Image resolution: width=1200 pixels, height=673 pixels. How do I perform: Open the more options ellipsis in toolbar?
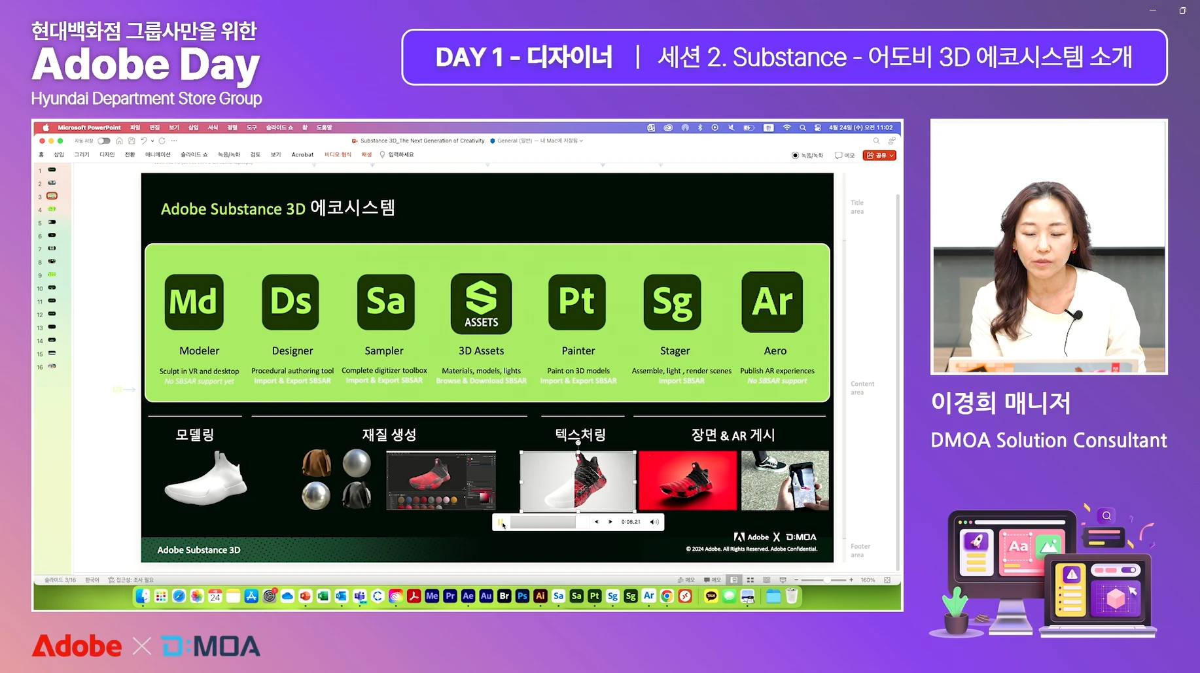click(x=174, y=141)
